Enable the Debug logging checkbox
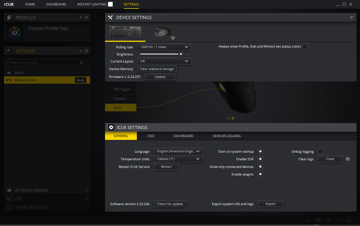Image resolution: width=360 pixels, height=226 pixels. point(320,151)
